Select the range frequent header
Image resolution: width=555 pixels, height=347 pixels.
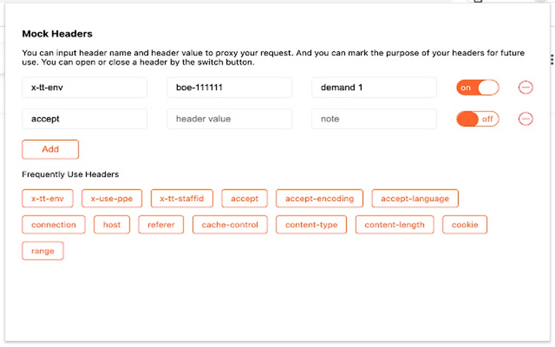(x=42, y=251)
